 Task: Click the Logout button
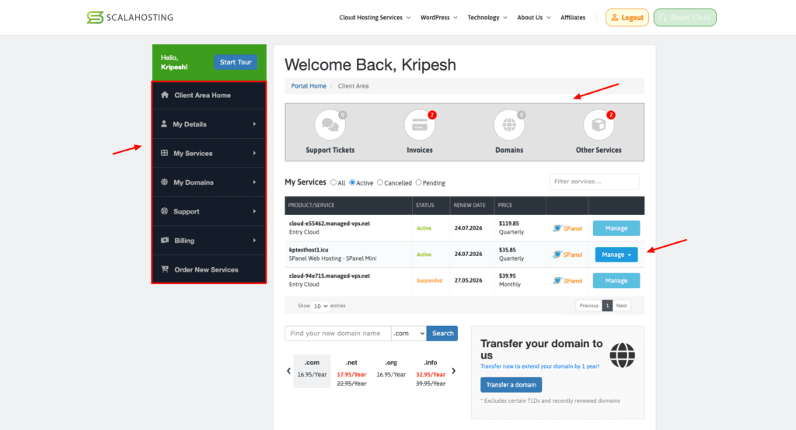pos(627,17)
